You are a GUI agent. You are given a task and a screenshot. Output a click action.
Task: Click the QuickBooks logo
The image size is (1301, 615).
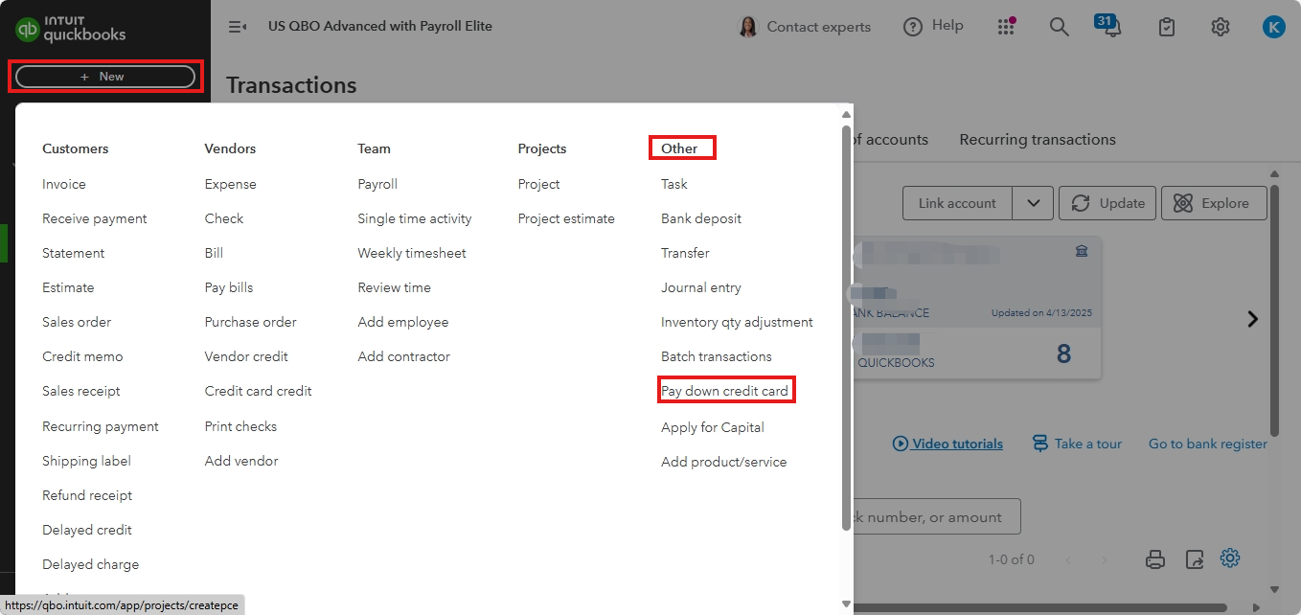71,29
